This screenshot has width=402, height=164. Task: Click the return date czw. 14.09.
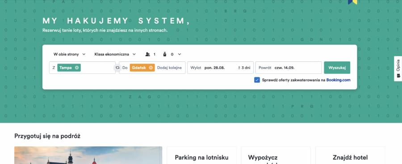pyautogui.click(x=285, y=68)
